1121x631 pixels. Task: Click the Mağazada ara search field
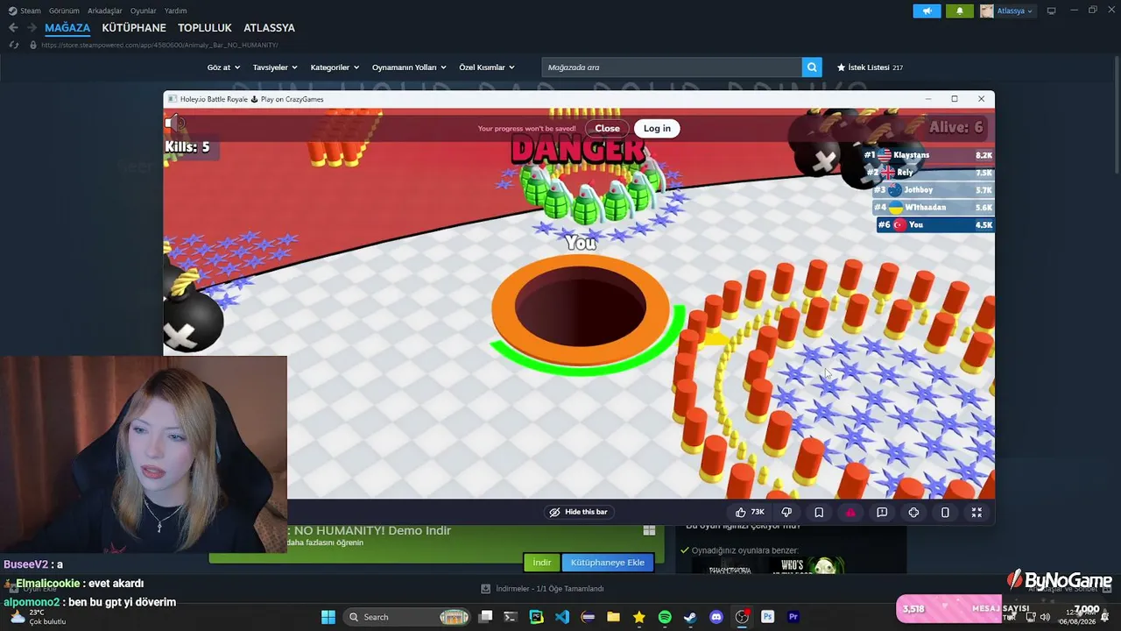pos(672,67)
